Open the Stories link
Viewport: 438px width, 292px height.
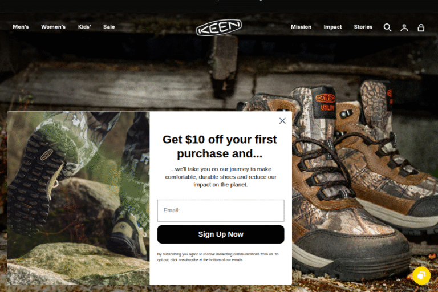[x=363, y=27]
